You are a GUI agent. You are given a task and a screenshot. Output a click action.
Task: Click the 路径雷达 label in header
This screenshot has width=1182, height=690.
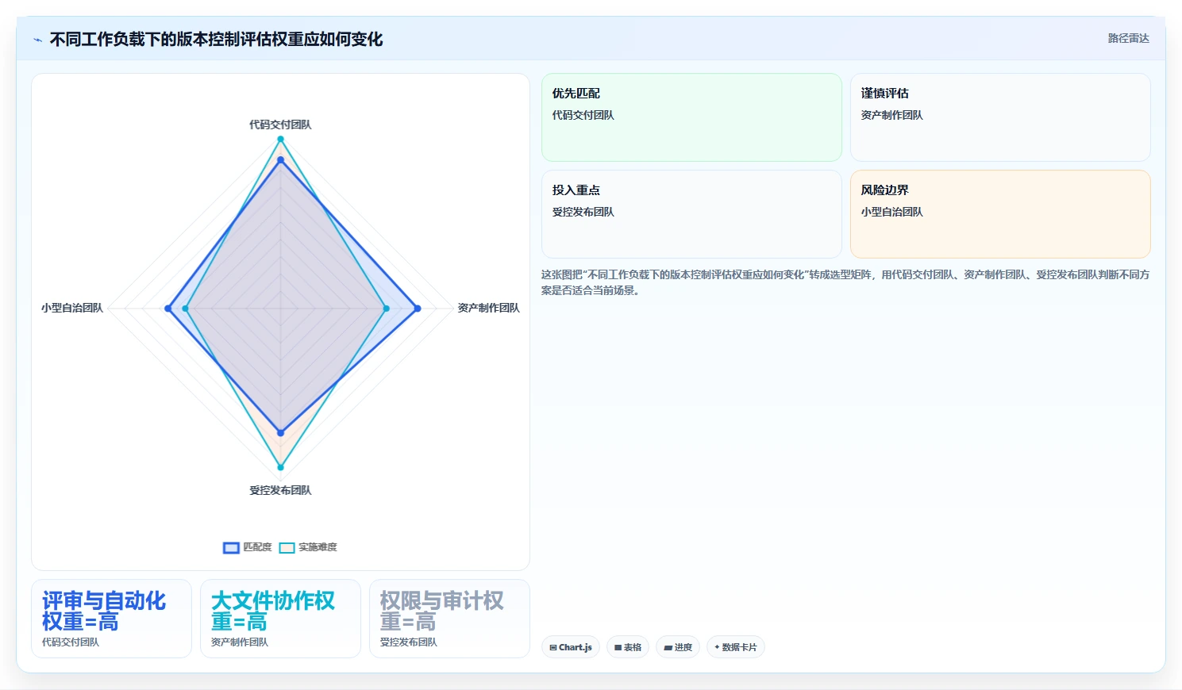pos(1128,38)
